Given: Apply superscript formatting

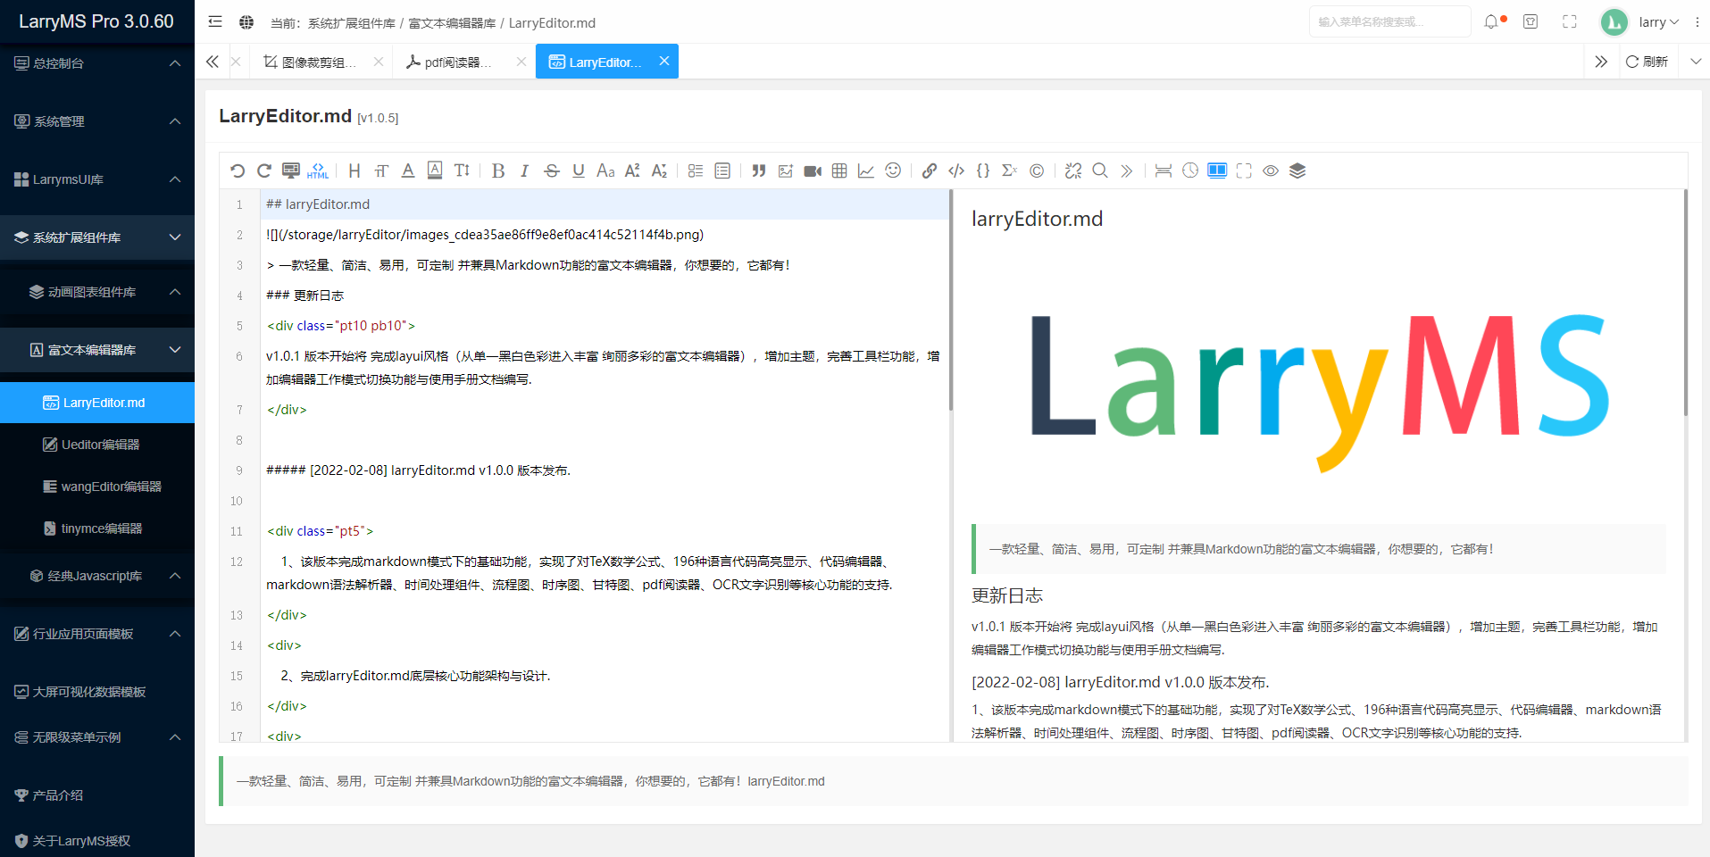Looking at the screenshot, I should [x=632, y=171].
